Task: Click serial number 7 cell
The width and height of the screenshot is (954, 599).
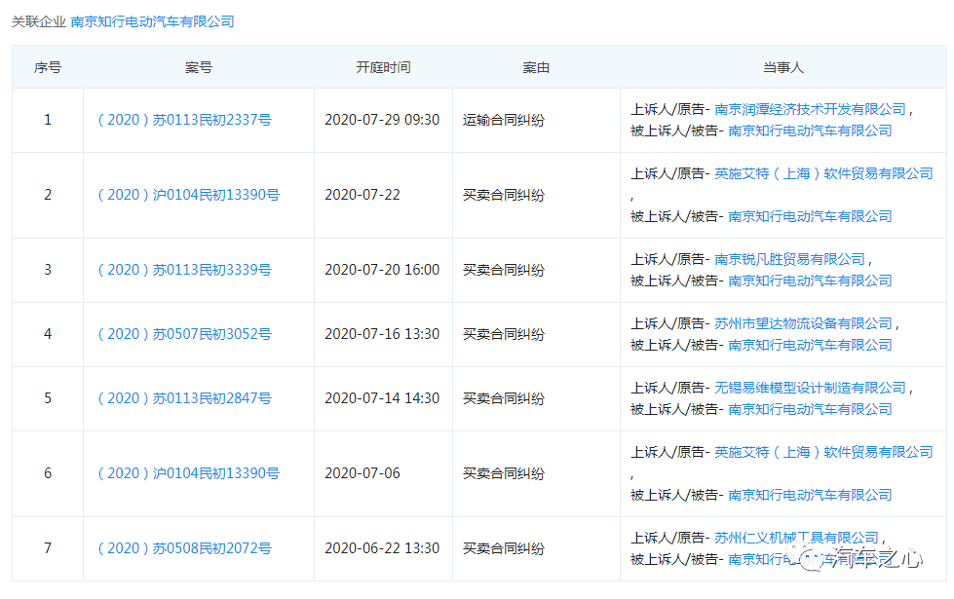Action: click(x=48, y=548)
